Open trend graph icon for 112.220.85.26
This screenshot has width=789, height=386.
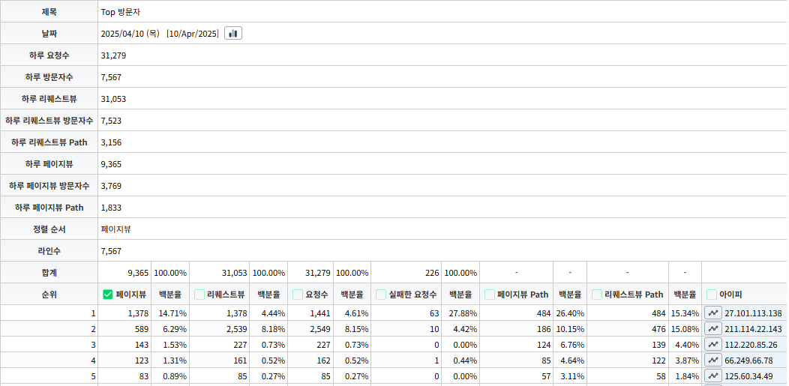point(713,345)
